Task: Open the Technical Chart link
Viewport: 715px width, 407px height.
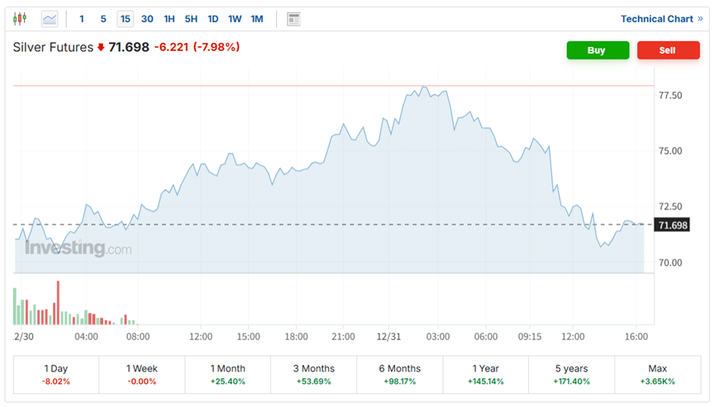Action: (x=656, y=19)
